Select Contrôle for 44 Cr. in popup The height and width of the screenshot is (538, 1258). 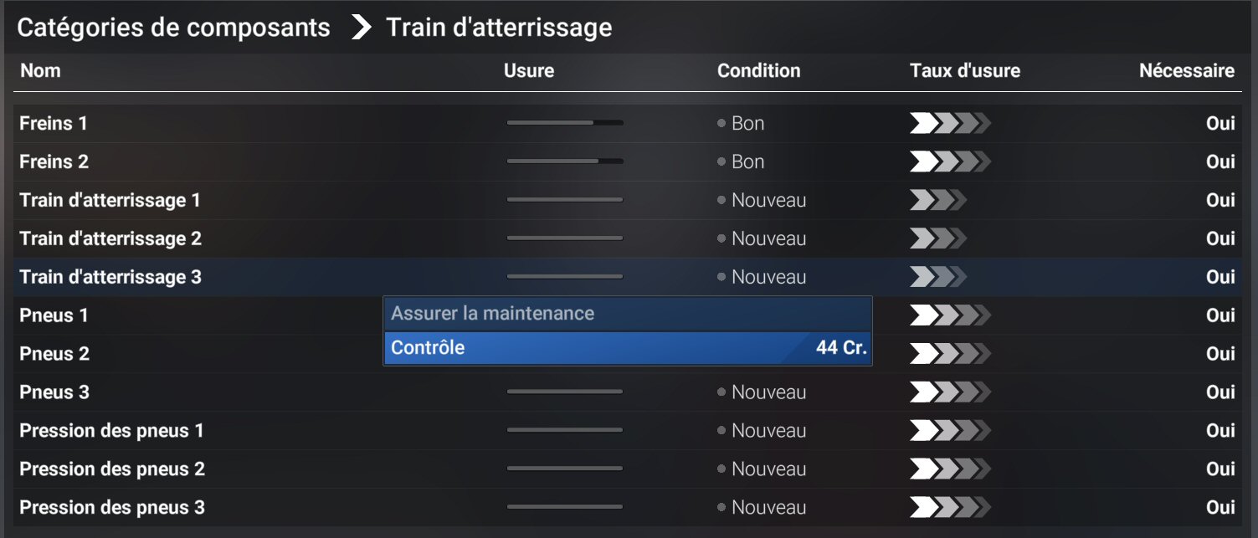628,347
